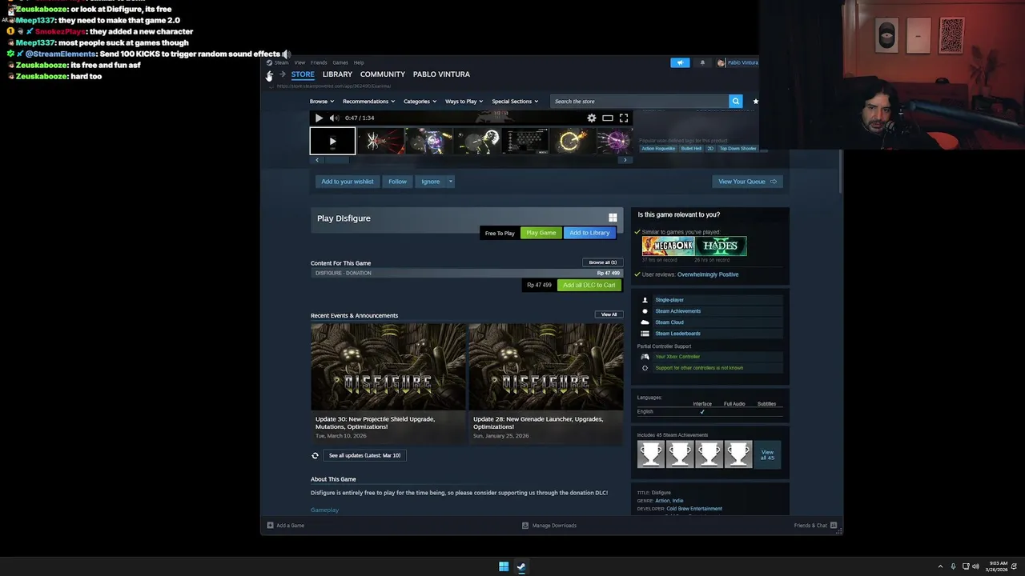
Task: Click the green Play Game button
Action: 541,233
